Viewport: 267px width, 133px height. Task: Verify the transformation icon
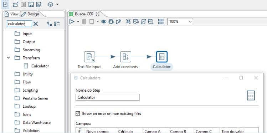128,22
